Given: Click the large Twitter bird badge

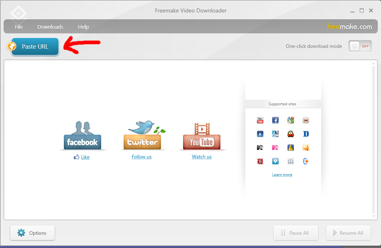Looking at the screenshot, I should 143,135.
